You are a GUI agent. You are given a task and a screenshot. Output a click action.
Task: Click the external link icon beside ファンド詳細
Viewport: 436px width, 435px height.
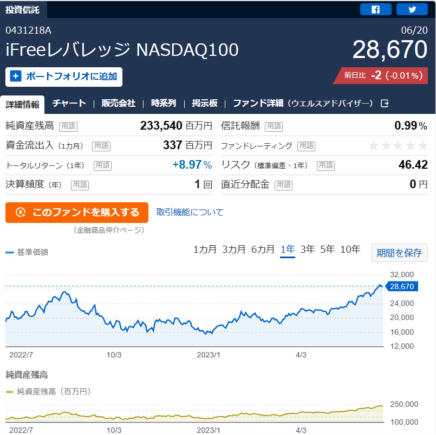(x=385, y=104)
